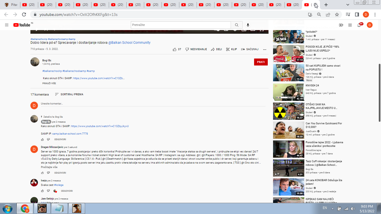Click the Pretražite search box
The image size is (381, 214).
pos(181,25)
